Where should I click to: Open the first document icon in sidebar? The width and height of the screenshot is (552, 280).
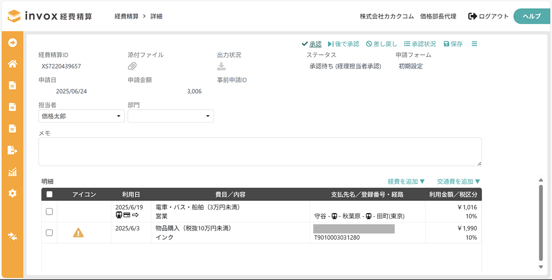(13, 85)
